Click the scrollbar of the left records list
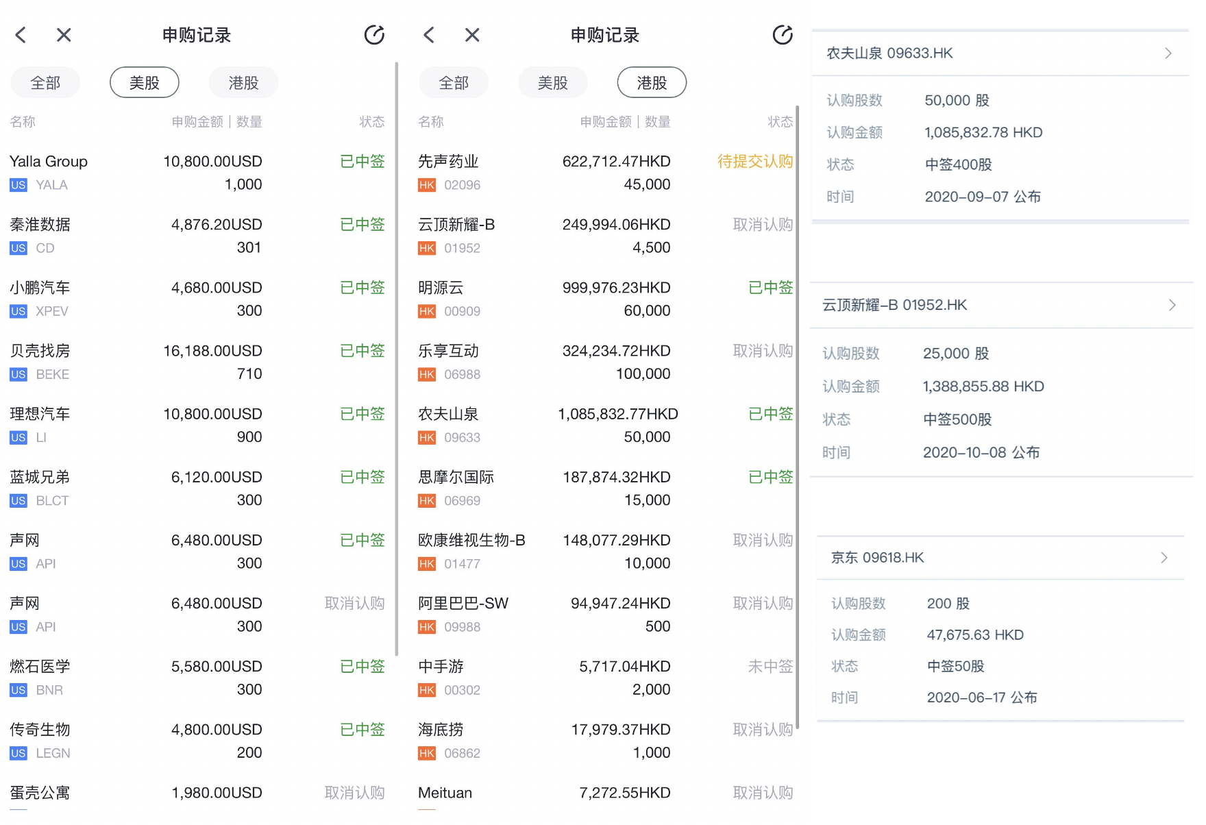Image resolution: width=1206 pixels, height=825 pixels. tap(397, 358)
